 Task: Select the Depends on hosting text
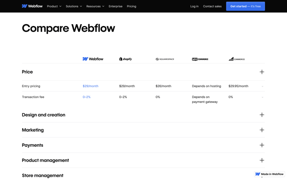pos(206,86)
